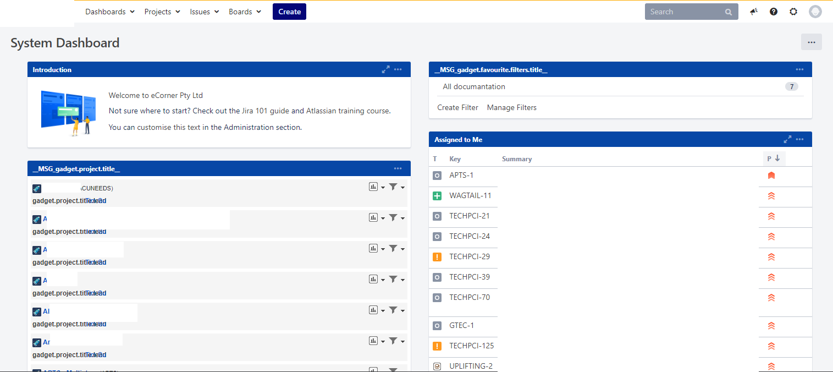Open issue TECHPCI-21
833x372 pixels.
click(470, 216)
